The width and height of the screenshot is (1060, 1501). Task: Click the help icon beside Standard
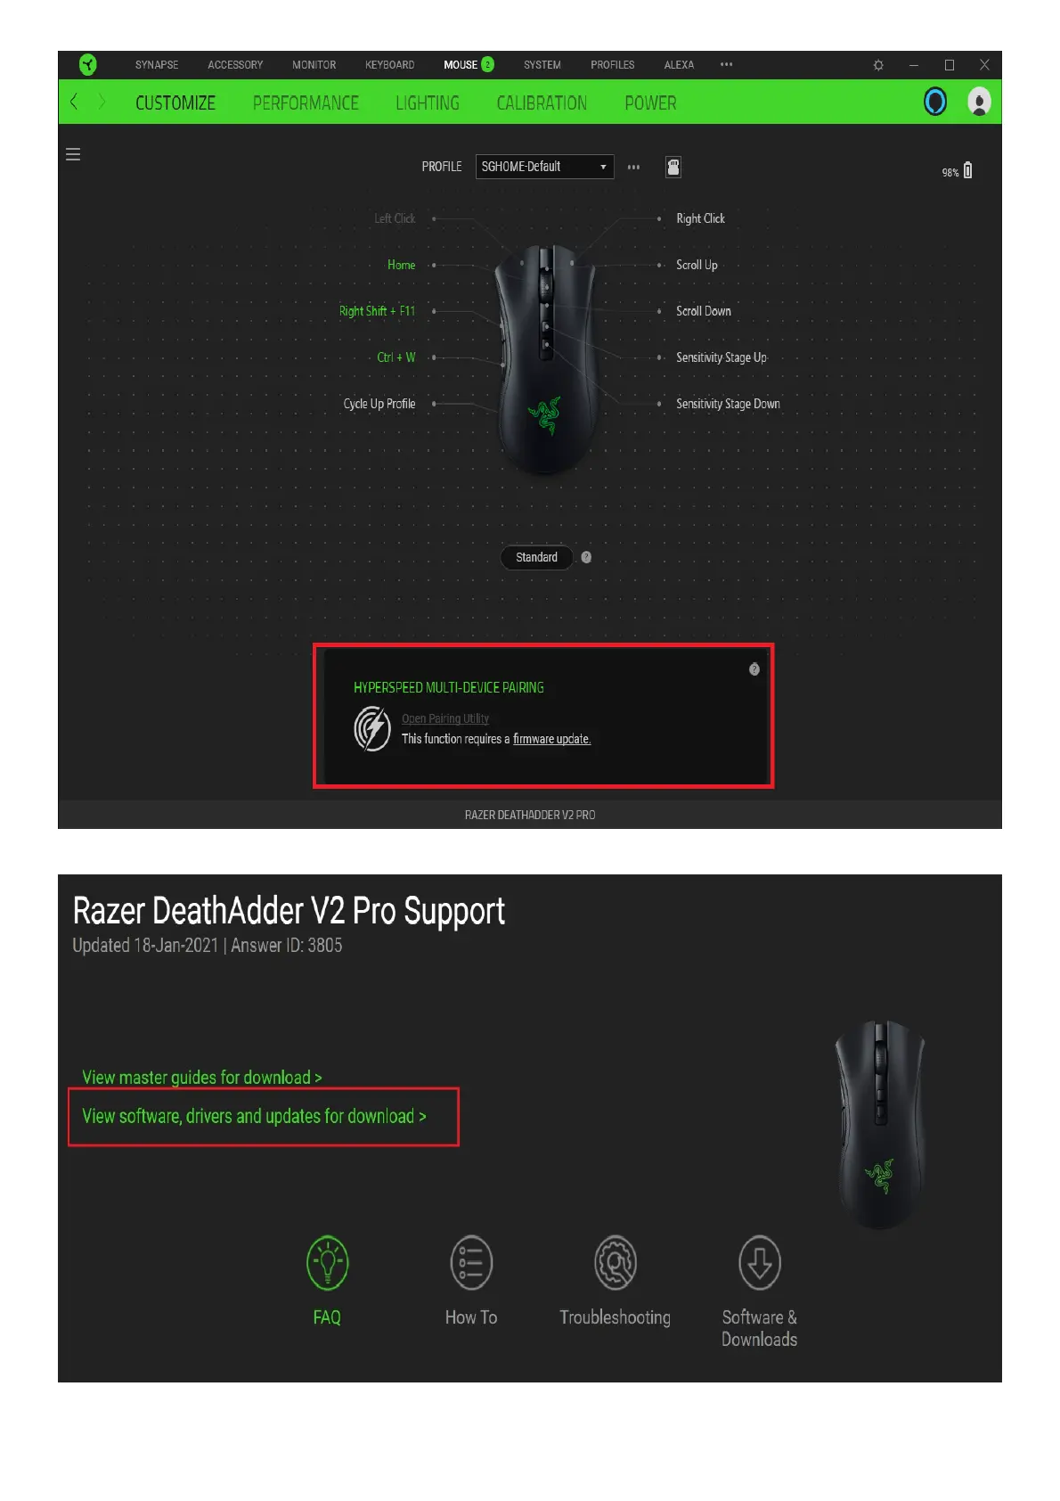coord(586,557)
